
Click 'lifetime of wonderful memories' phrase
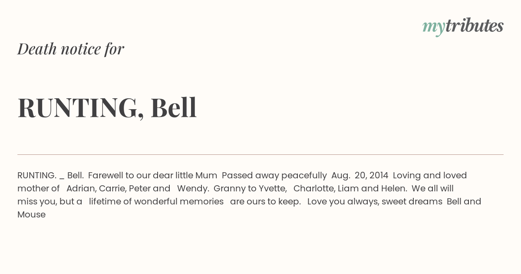point(156,202)
